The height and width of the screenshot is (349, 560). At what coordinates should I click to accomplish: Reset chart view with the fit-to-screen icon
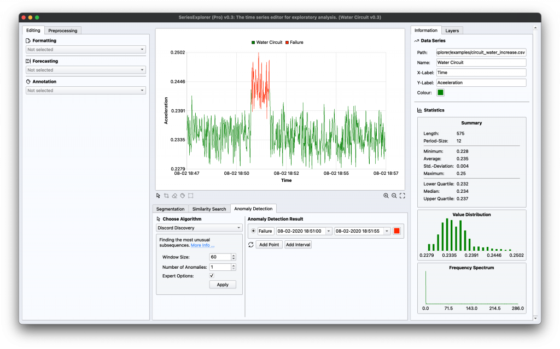click(402, 196)
